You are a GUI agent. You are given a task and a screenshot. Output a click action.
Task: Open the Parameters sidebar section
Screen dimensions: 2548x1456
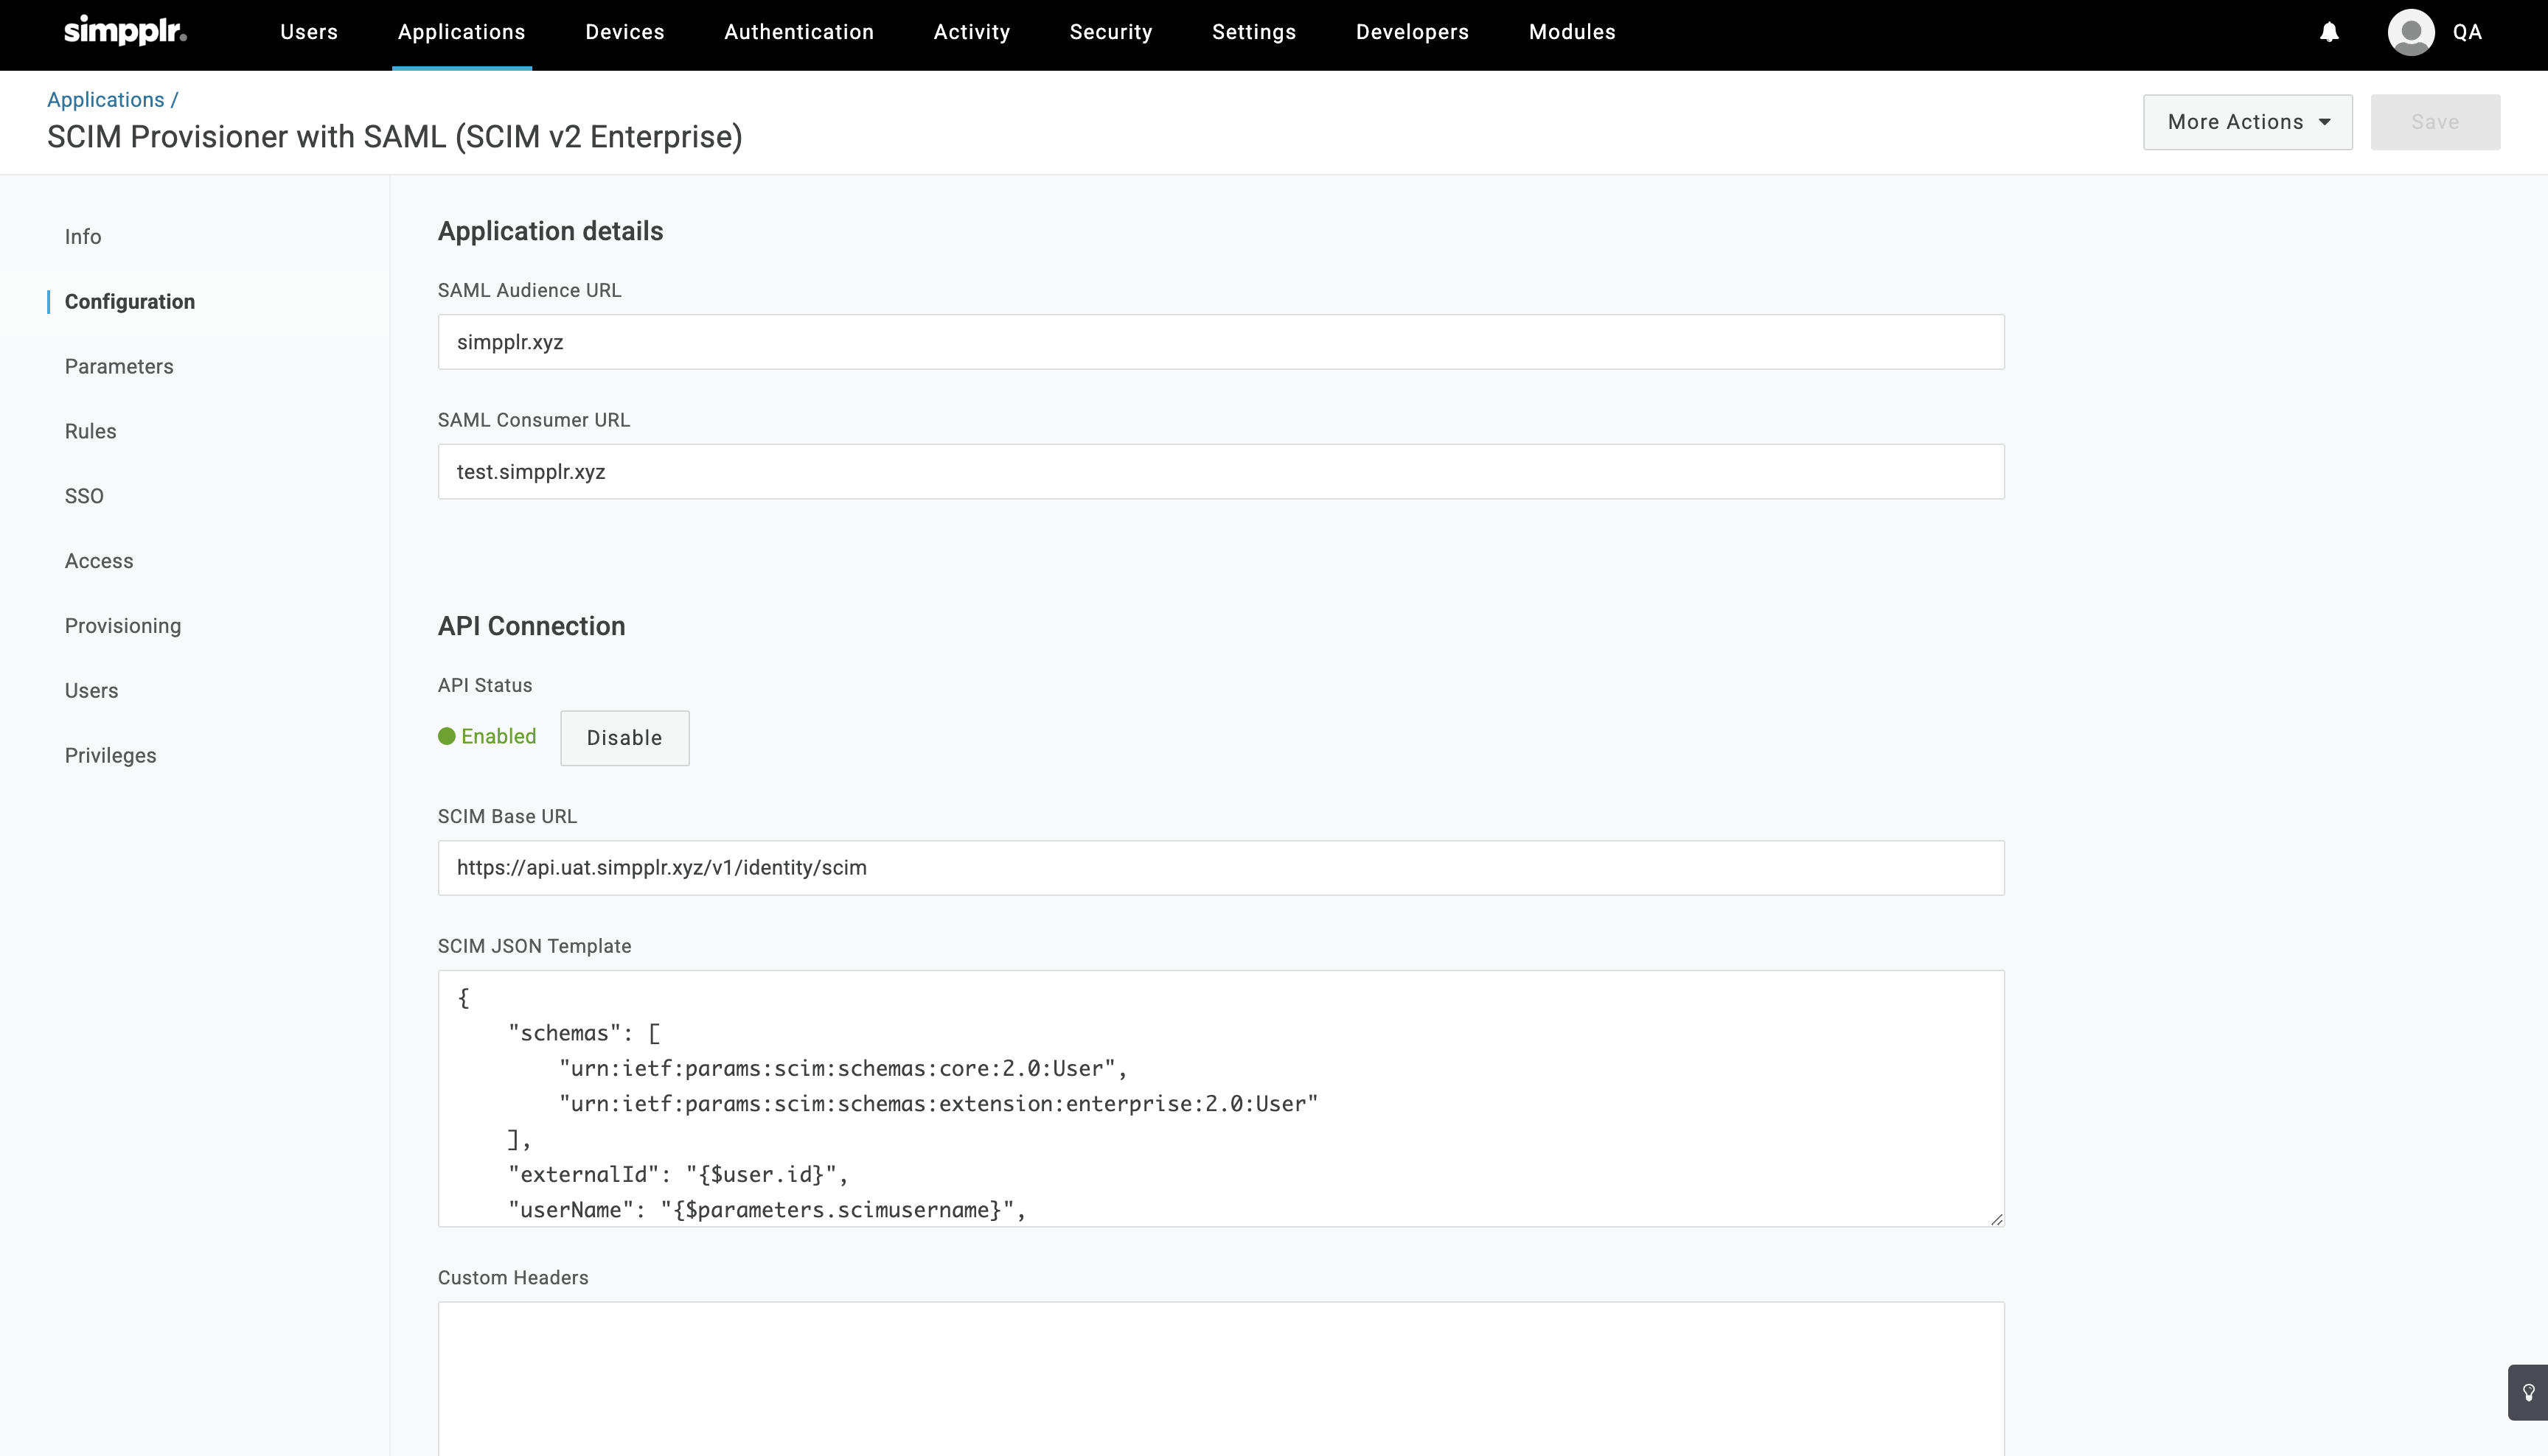(119, 366)
